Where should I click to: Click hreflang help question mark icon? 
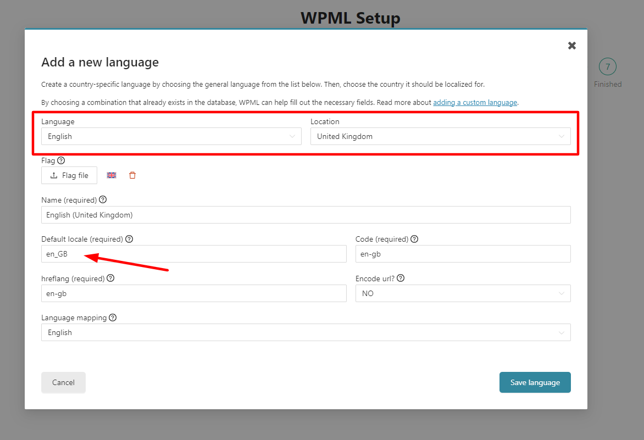pos(110,279)
